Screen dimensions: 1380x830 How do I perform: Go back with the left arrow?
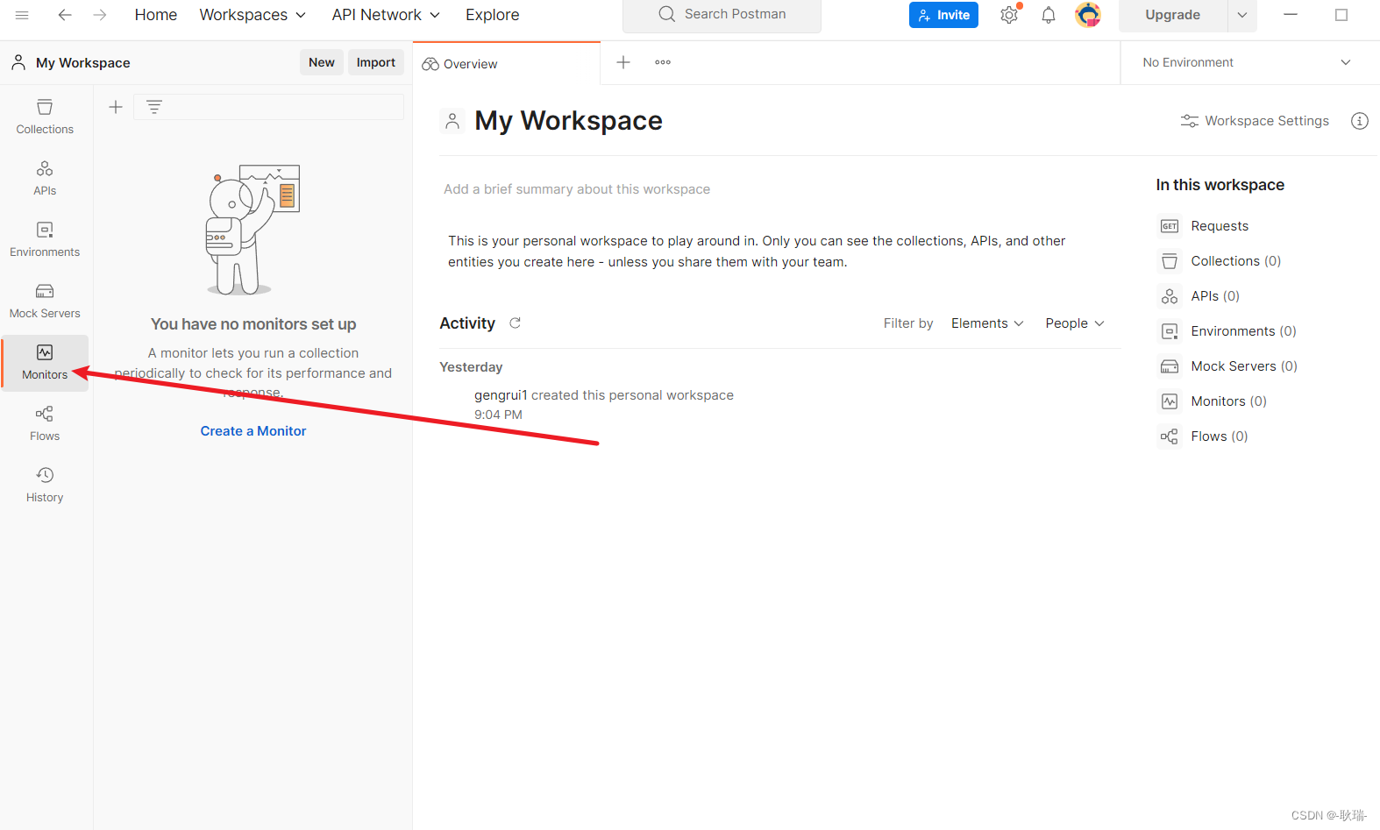coord(65,15)
